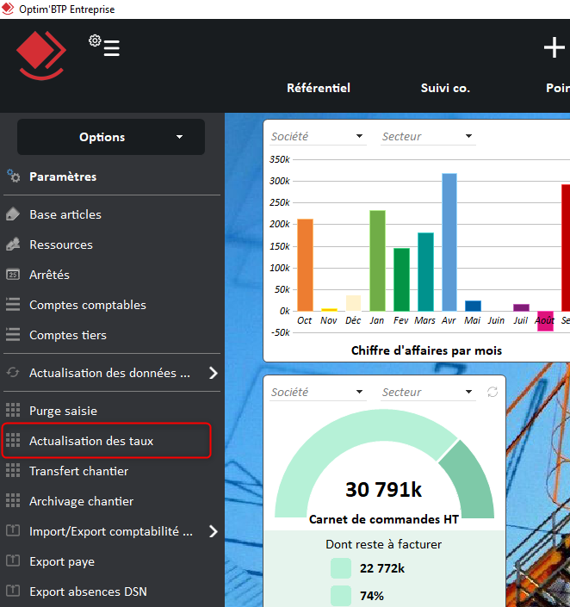Click the Comptes tiers list icon

(x=13, y=335)
